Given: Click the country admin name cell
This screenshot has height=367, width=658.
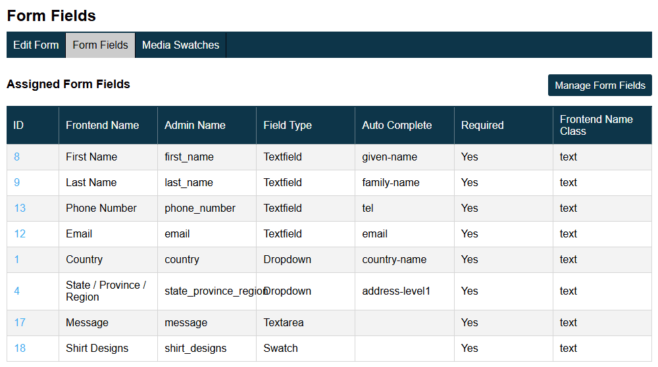Looking at the screenshot, I should 207,259.
